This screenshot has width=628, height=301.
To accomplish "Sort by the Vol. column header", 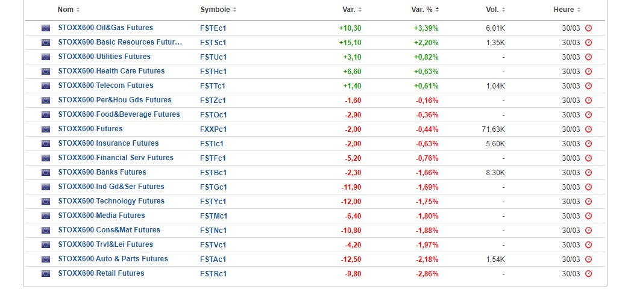I will click(x=495, y=10).
